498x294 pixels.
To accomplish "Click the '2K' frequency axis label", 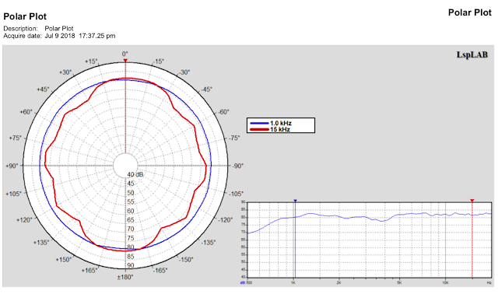I will pyautogui.click(x=339, y=282).
